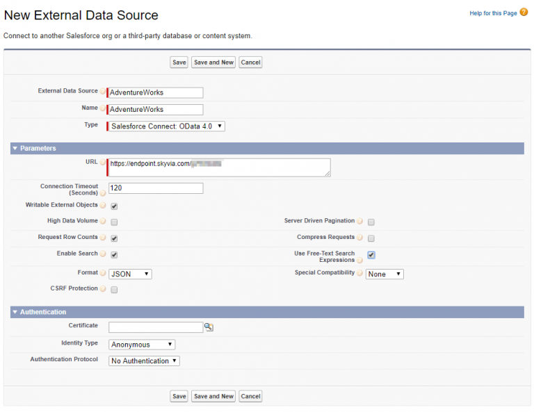Click info icon beside Writable External Objects
This screenshot has height=412, width=534.
pos(103,206)
